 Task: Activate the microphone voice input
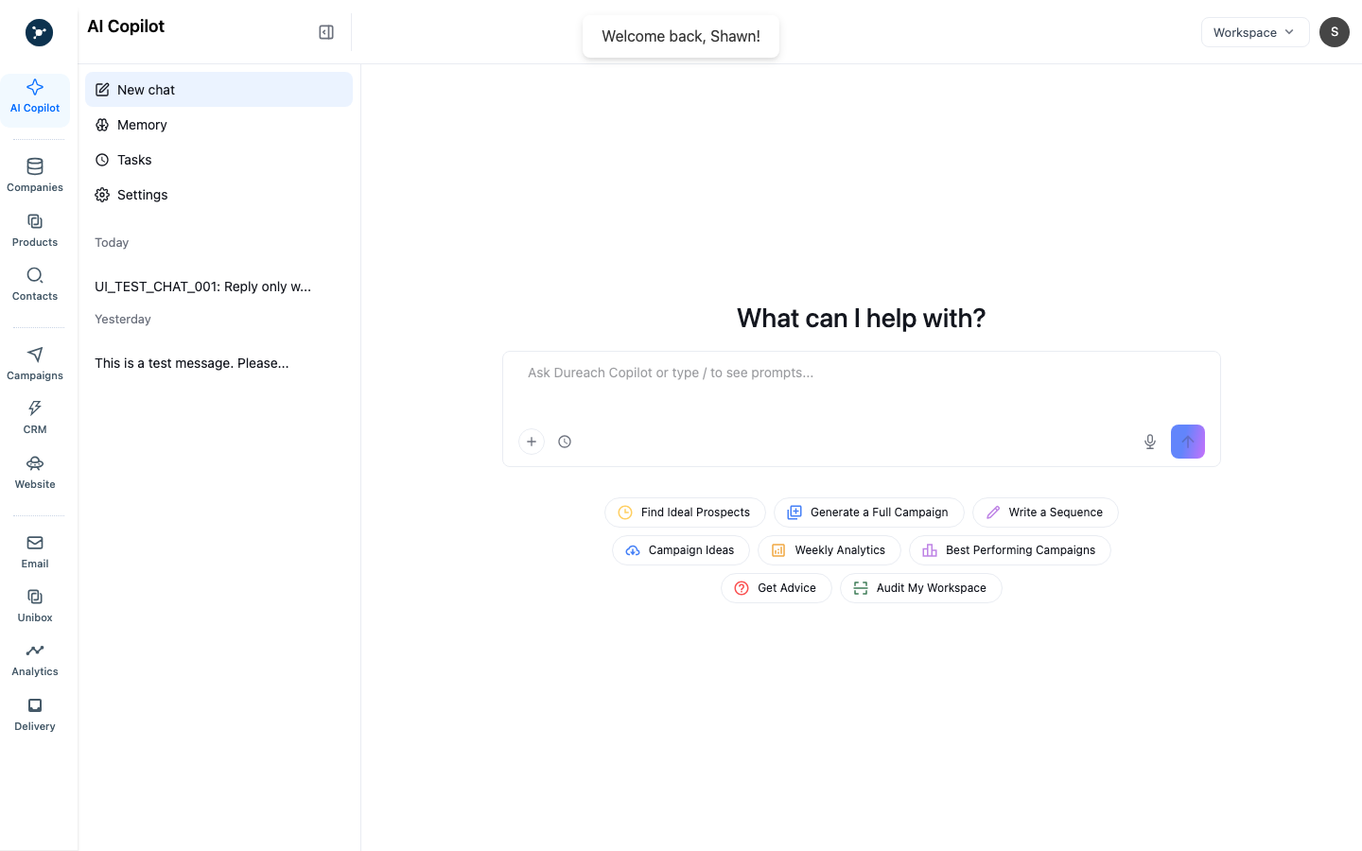coord(1150,442)
